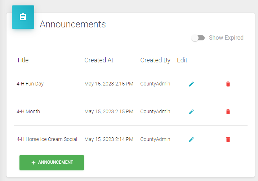Delete the 4-H Horse Ice Cream Social announcement
This screenshot has height=181, width=258.
click(x=228, y=140)
